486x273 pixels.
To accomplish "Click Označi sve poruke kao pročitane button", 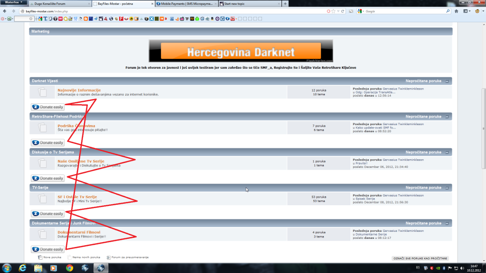I will pyautogui.click(x=421, y=258).
